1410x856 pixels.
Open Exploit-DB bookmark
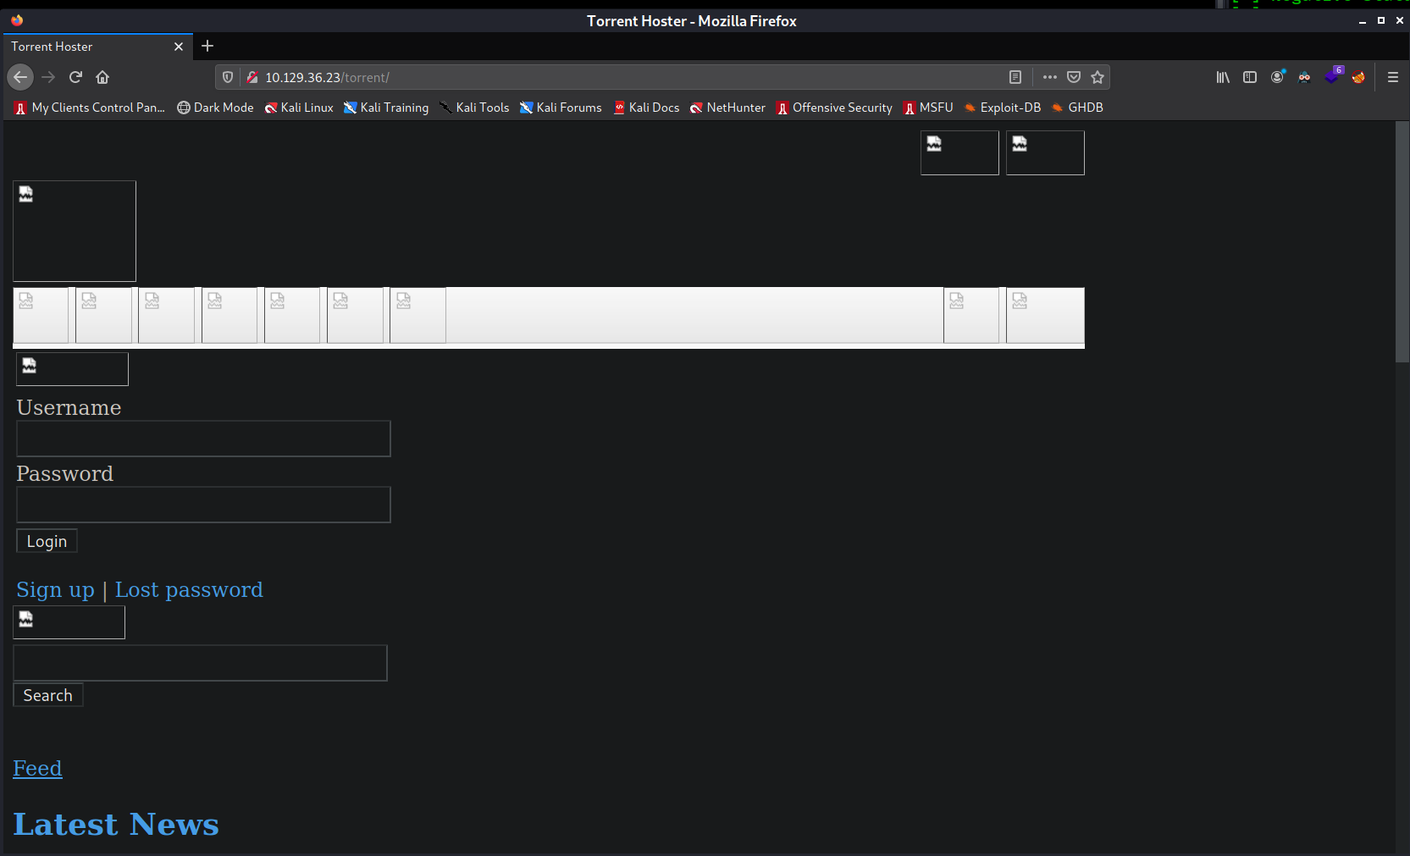click(1003, 108)
